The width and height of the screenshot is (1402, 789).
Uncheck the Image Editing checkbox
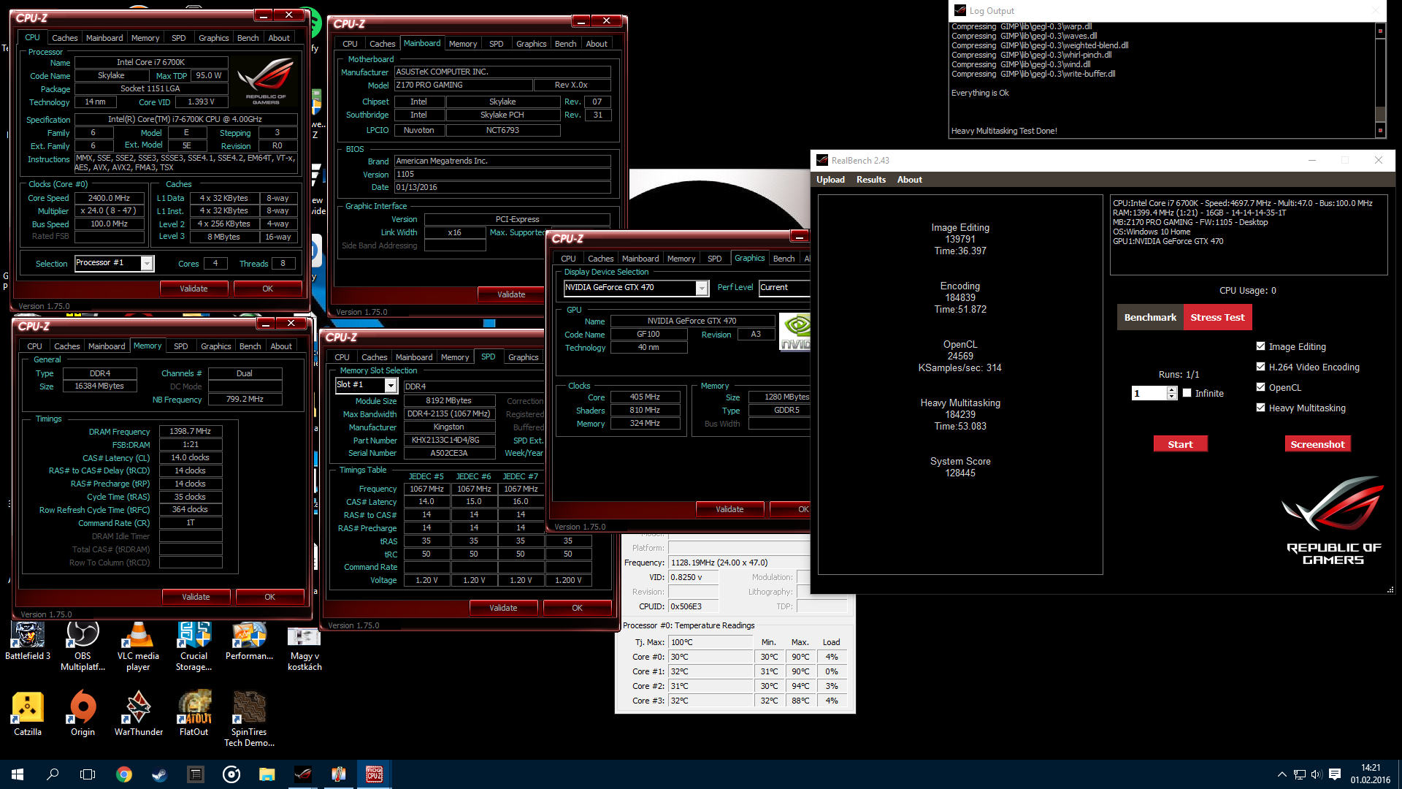[1260, 346]
